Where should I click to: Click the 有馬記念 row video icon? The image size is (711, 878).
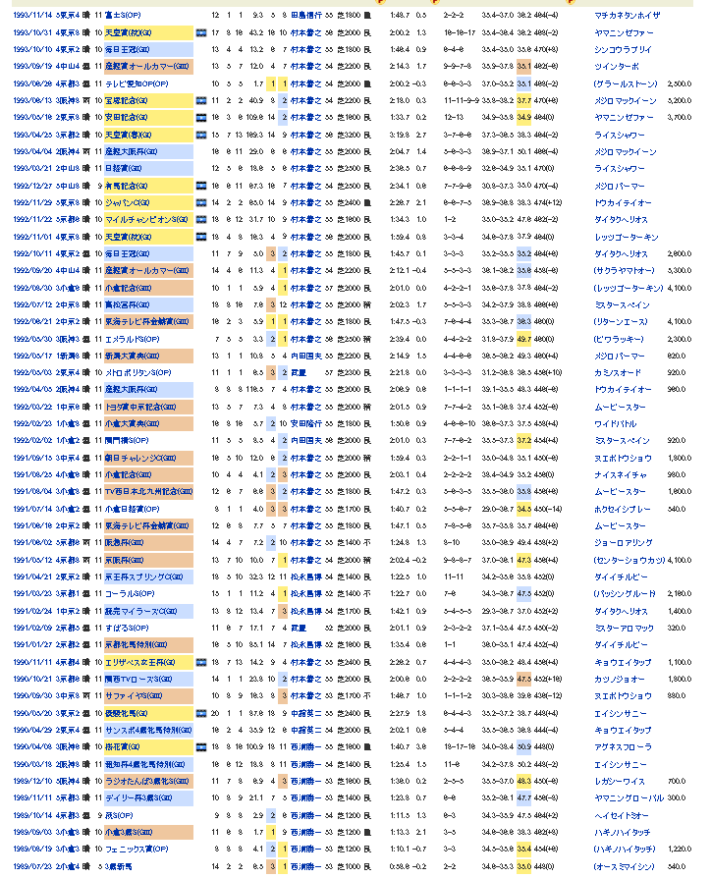[200, 184]
